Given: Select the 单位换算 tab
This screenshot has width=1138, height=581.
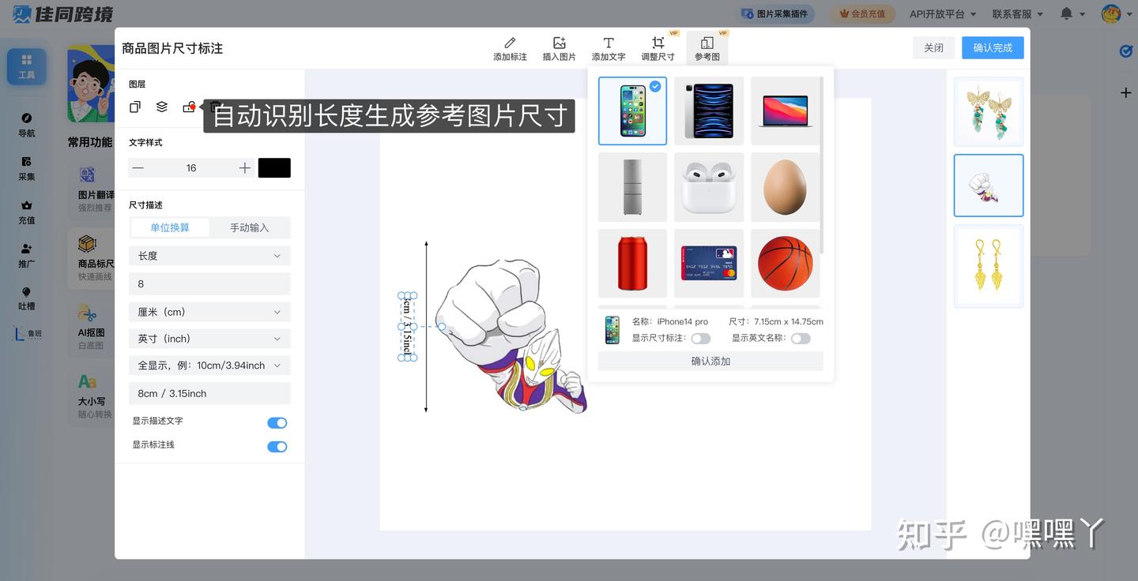Looking at the screenshot, I should (x=170, y=227).
